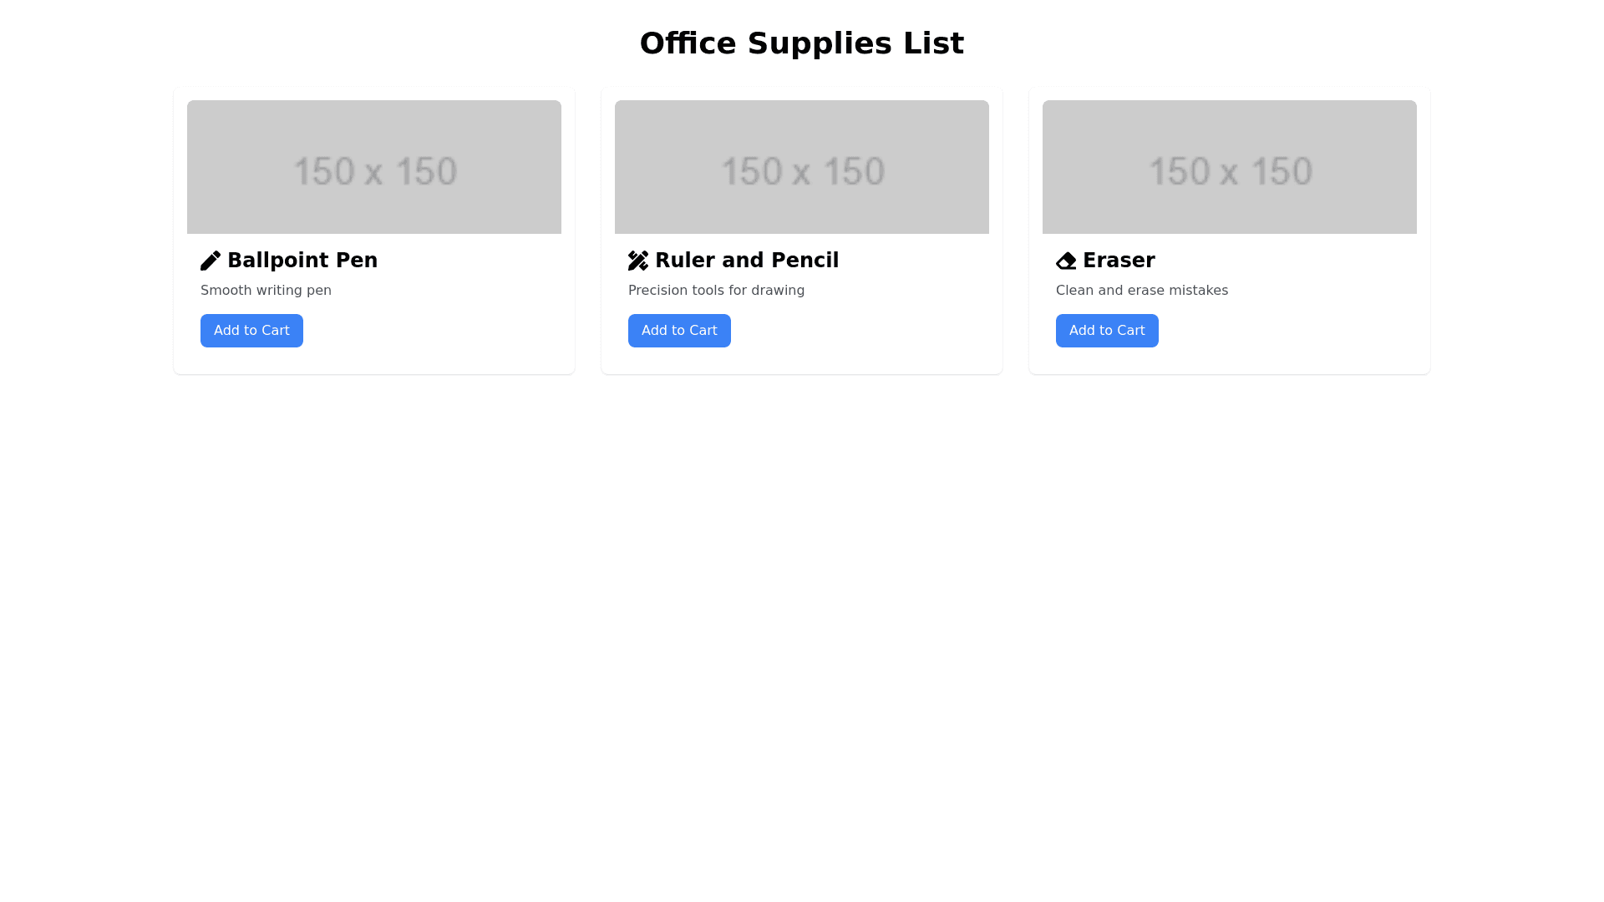This screenshot has width=1604, height=902.
Task: Click the eraser icon next to Eraser
Action: (1066, 261)
